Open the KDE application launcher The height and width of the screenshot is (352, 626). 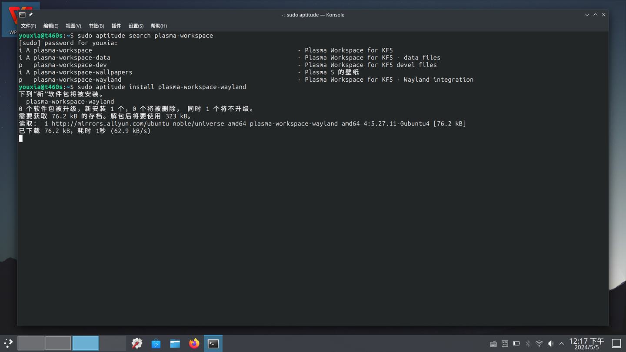(7, 343)
